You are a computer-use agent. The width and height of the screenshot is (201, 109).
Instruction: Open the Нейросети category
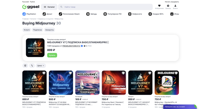[x=135, y=14]
